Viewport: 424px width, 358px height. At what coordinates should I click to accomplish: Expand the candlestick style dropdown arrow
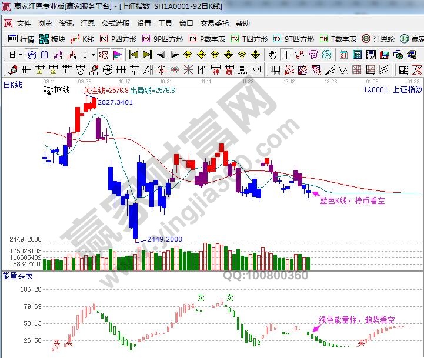click(92, 55)
